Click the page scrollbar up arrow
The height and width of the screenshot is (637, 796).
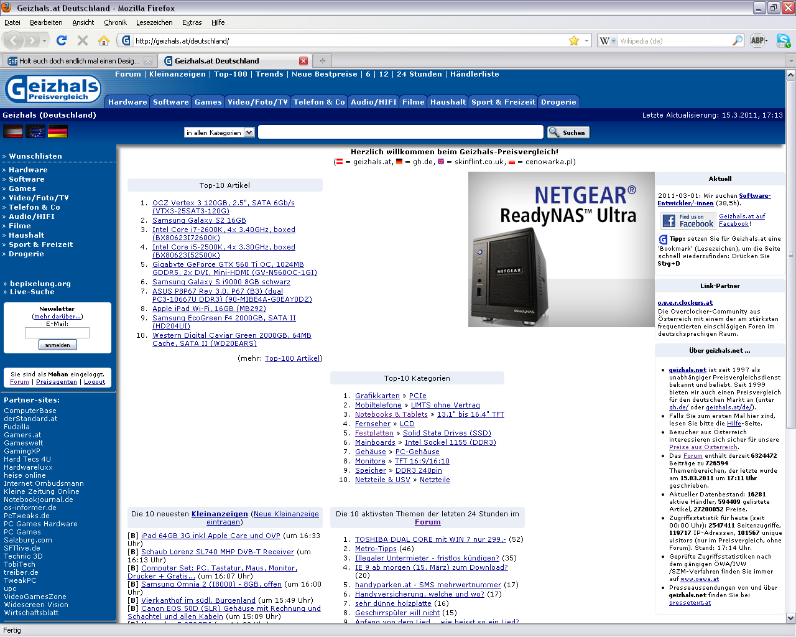click(x=790, y=75)
